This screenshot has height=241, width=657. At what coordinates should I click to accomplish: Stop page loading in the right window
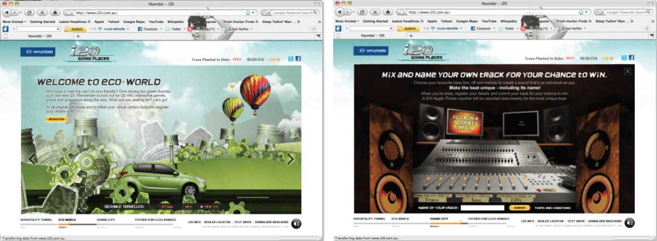coord(374,12)
